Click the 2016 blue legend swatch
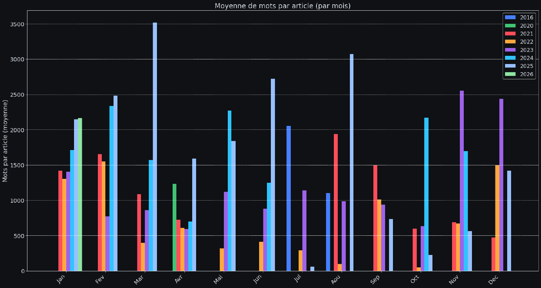 click(x=510, y=17)
